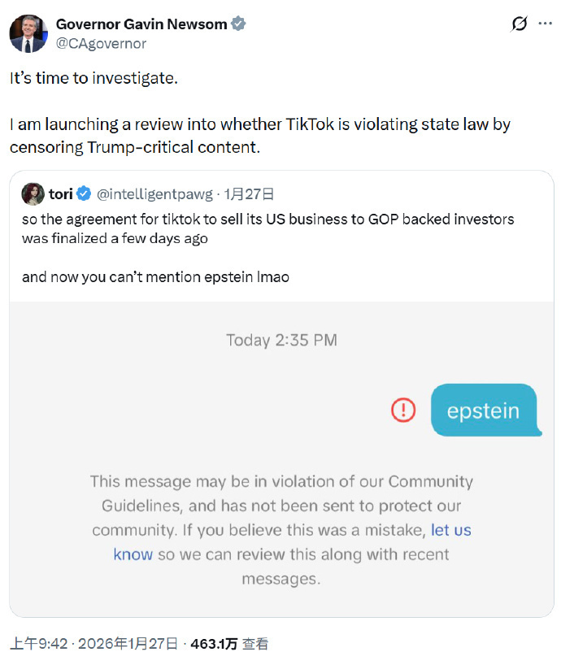Click the Governor Gavin Newsom display name

coord(141,24)
